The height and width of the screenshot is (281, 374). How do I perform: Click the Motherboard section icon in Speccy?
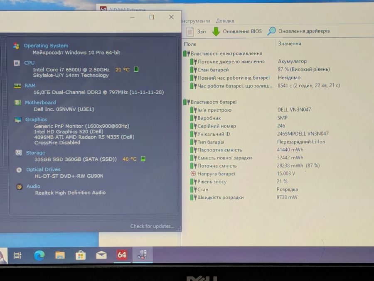click(x=17, y=103)
